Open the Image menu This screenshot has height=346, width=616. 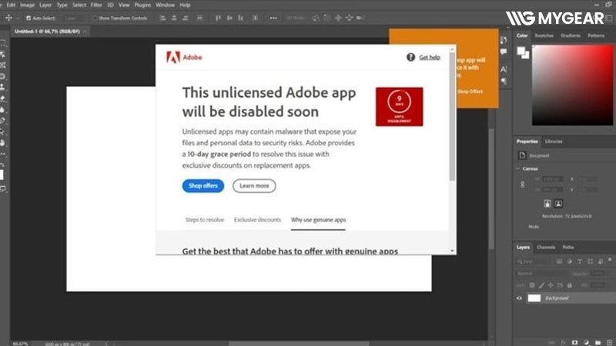(27, 5)
